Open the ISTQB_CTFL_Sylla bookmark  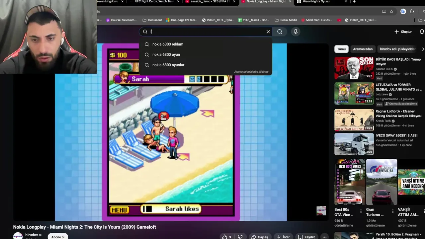tap(218, 20)
